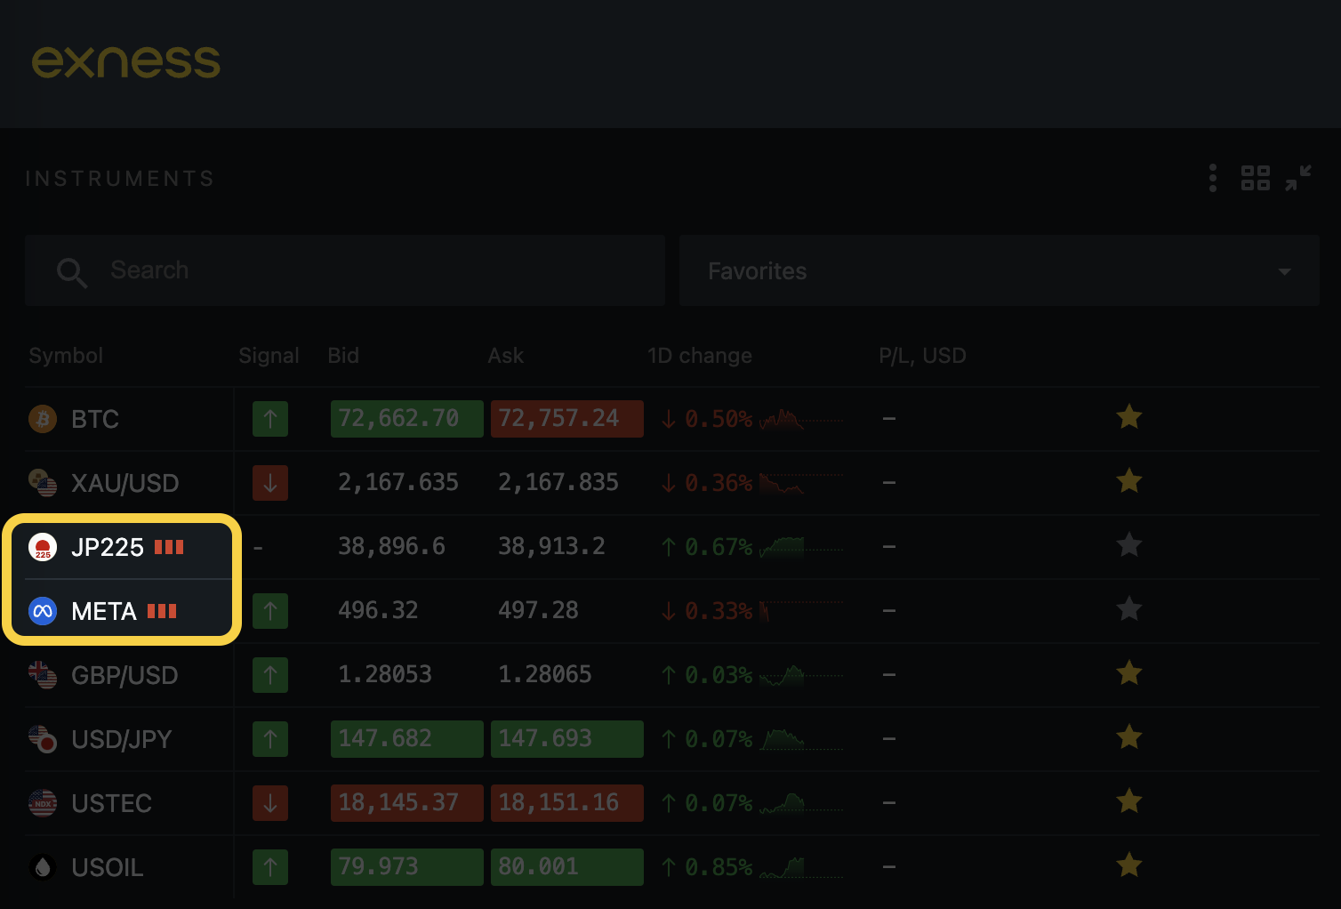Image resolution: width=1341 pixels, height=909 pixels.
Task: Sort by P/L, USD column header
Action: (x=922, y=356)
